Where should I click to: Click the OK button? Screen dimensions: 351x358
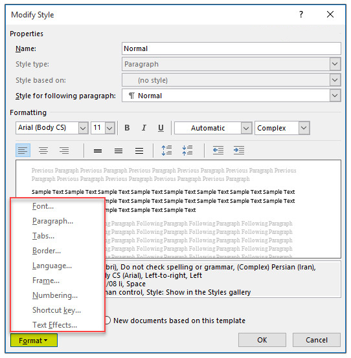pos(262,340)
